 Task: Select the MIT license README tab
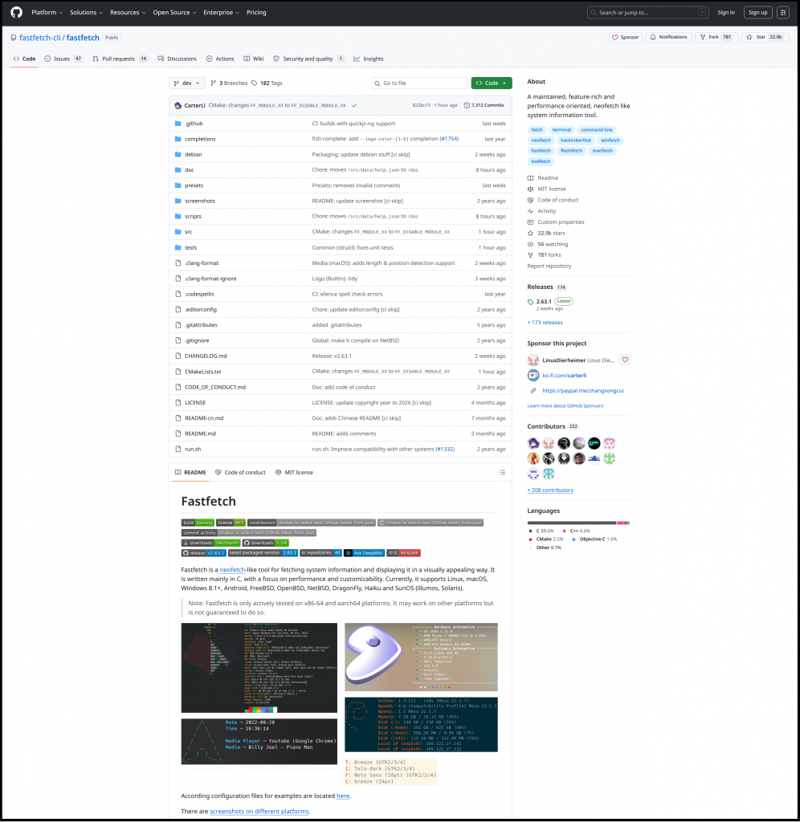[x=294, y=472]
